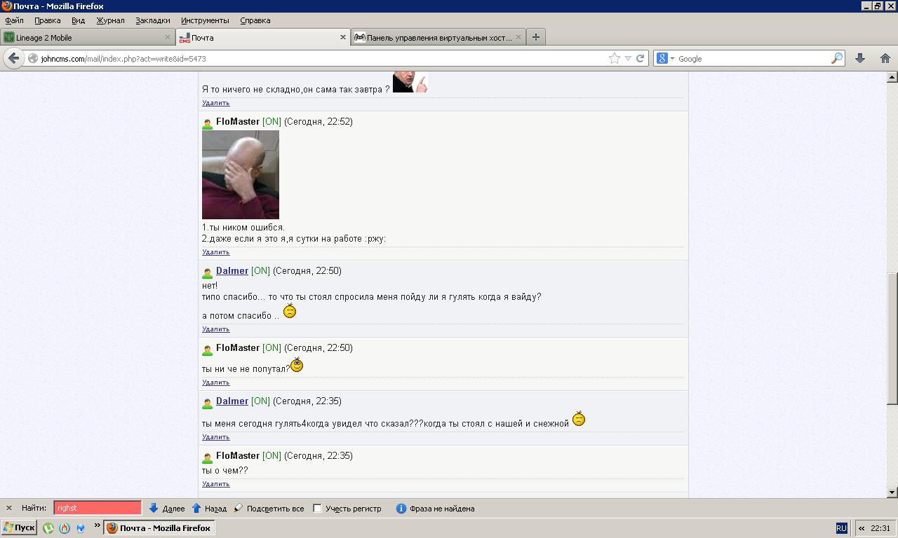Screen dimensions: 898x538
Task: Open the Закладки menu
Action: 153,20
